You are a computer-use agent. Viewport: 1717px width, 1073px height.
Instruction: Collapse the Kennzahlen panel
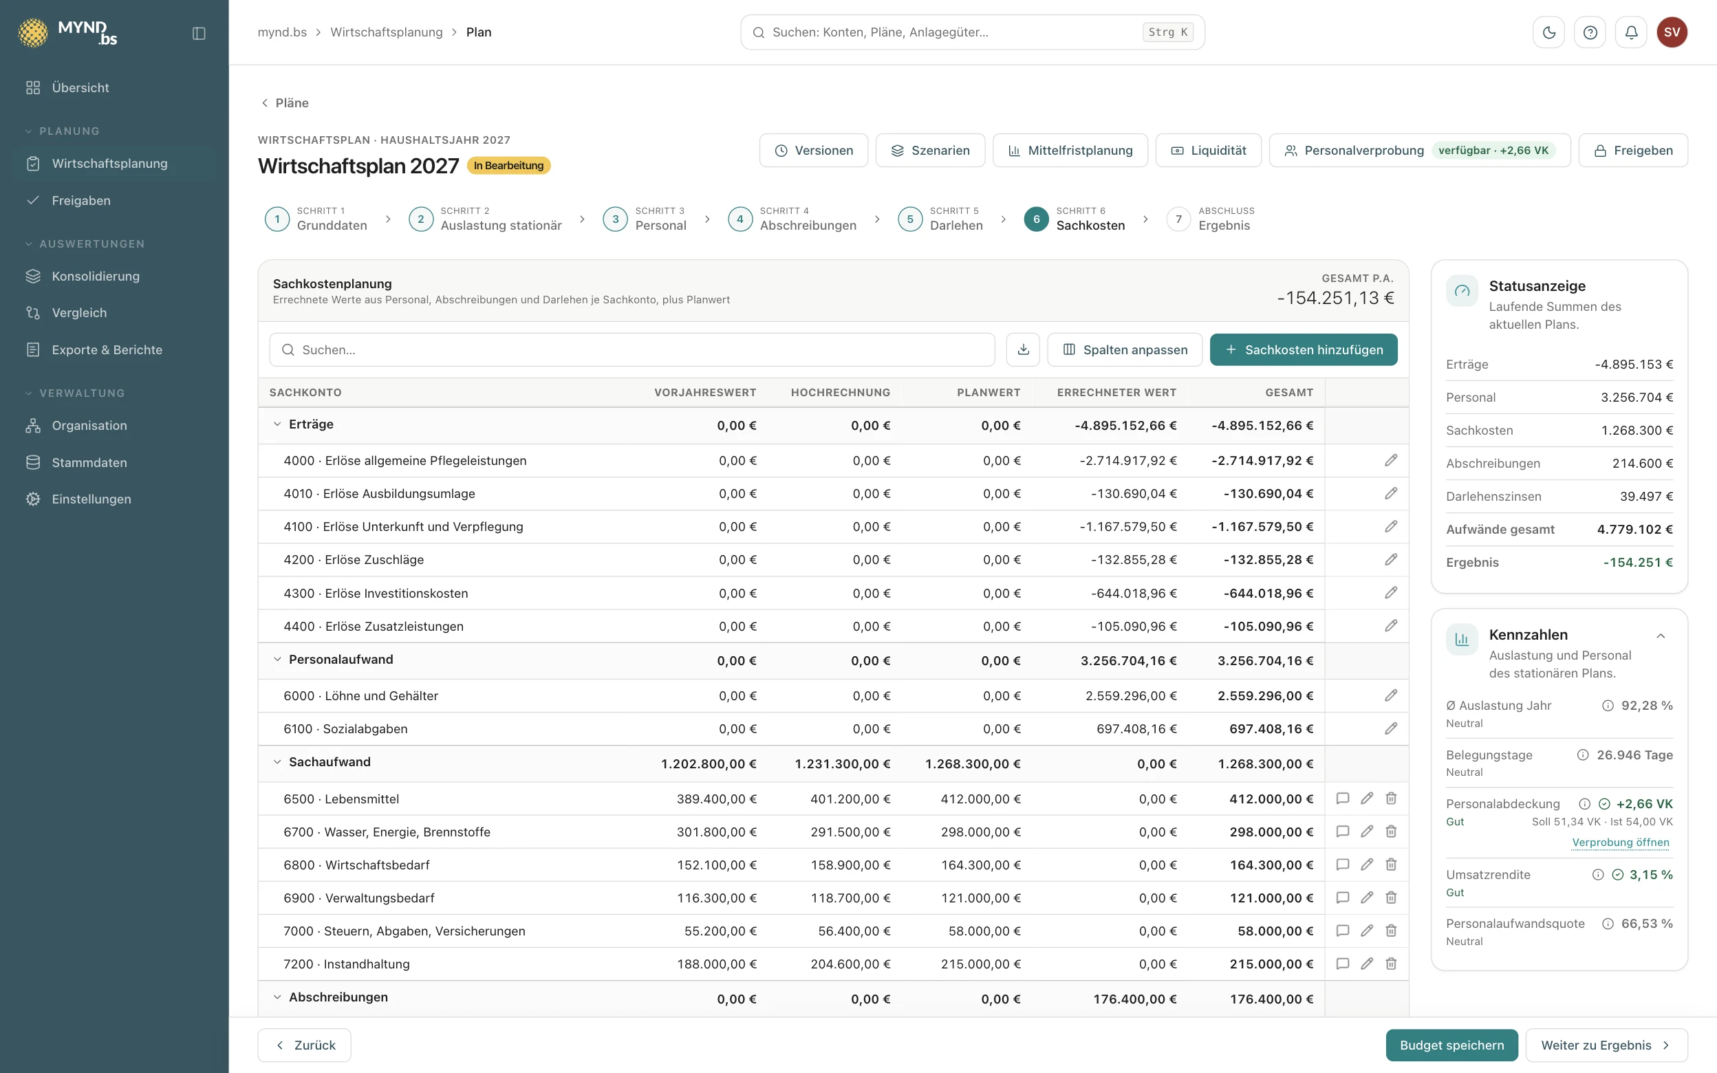click(x=1660, y=636)
